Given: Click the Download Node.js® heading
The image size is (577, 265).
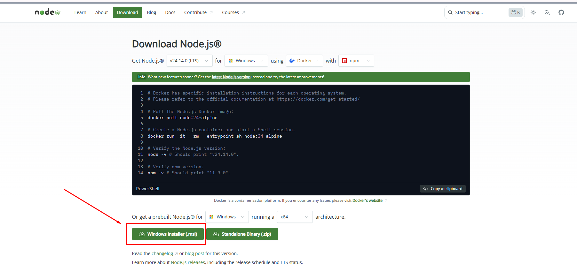Looking at the screenshot, I should (x=177, y=44).
